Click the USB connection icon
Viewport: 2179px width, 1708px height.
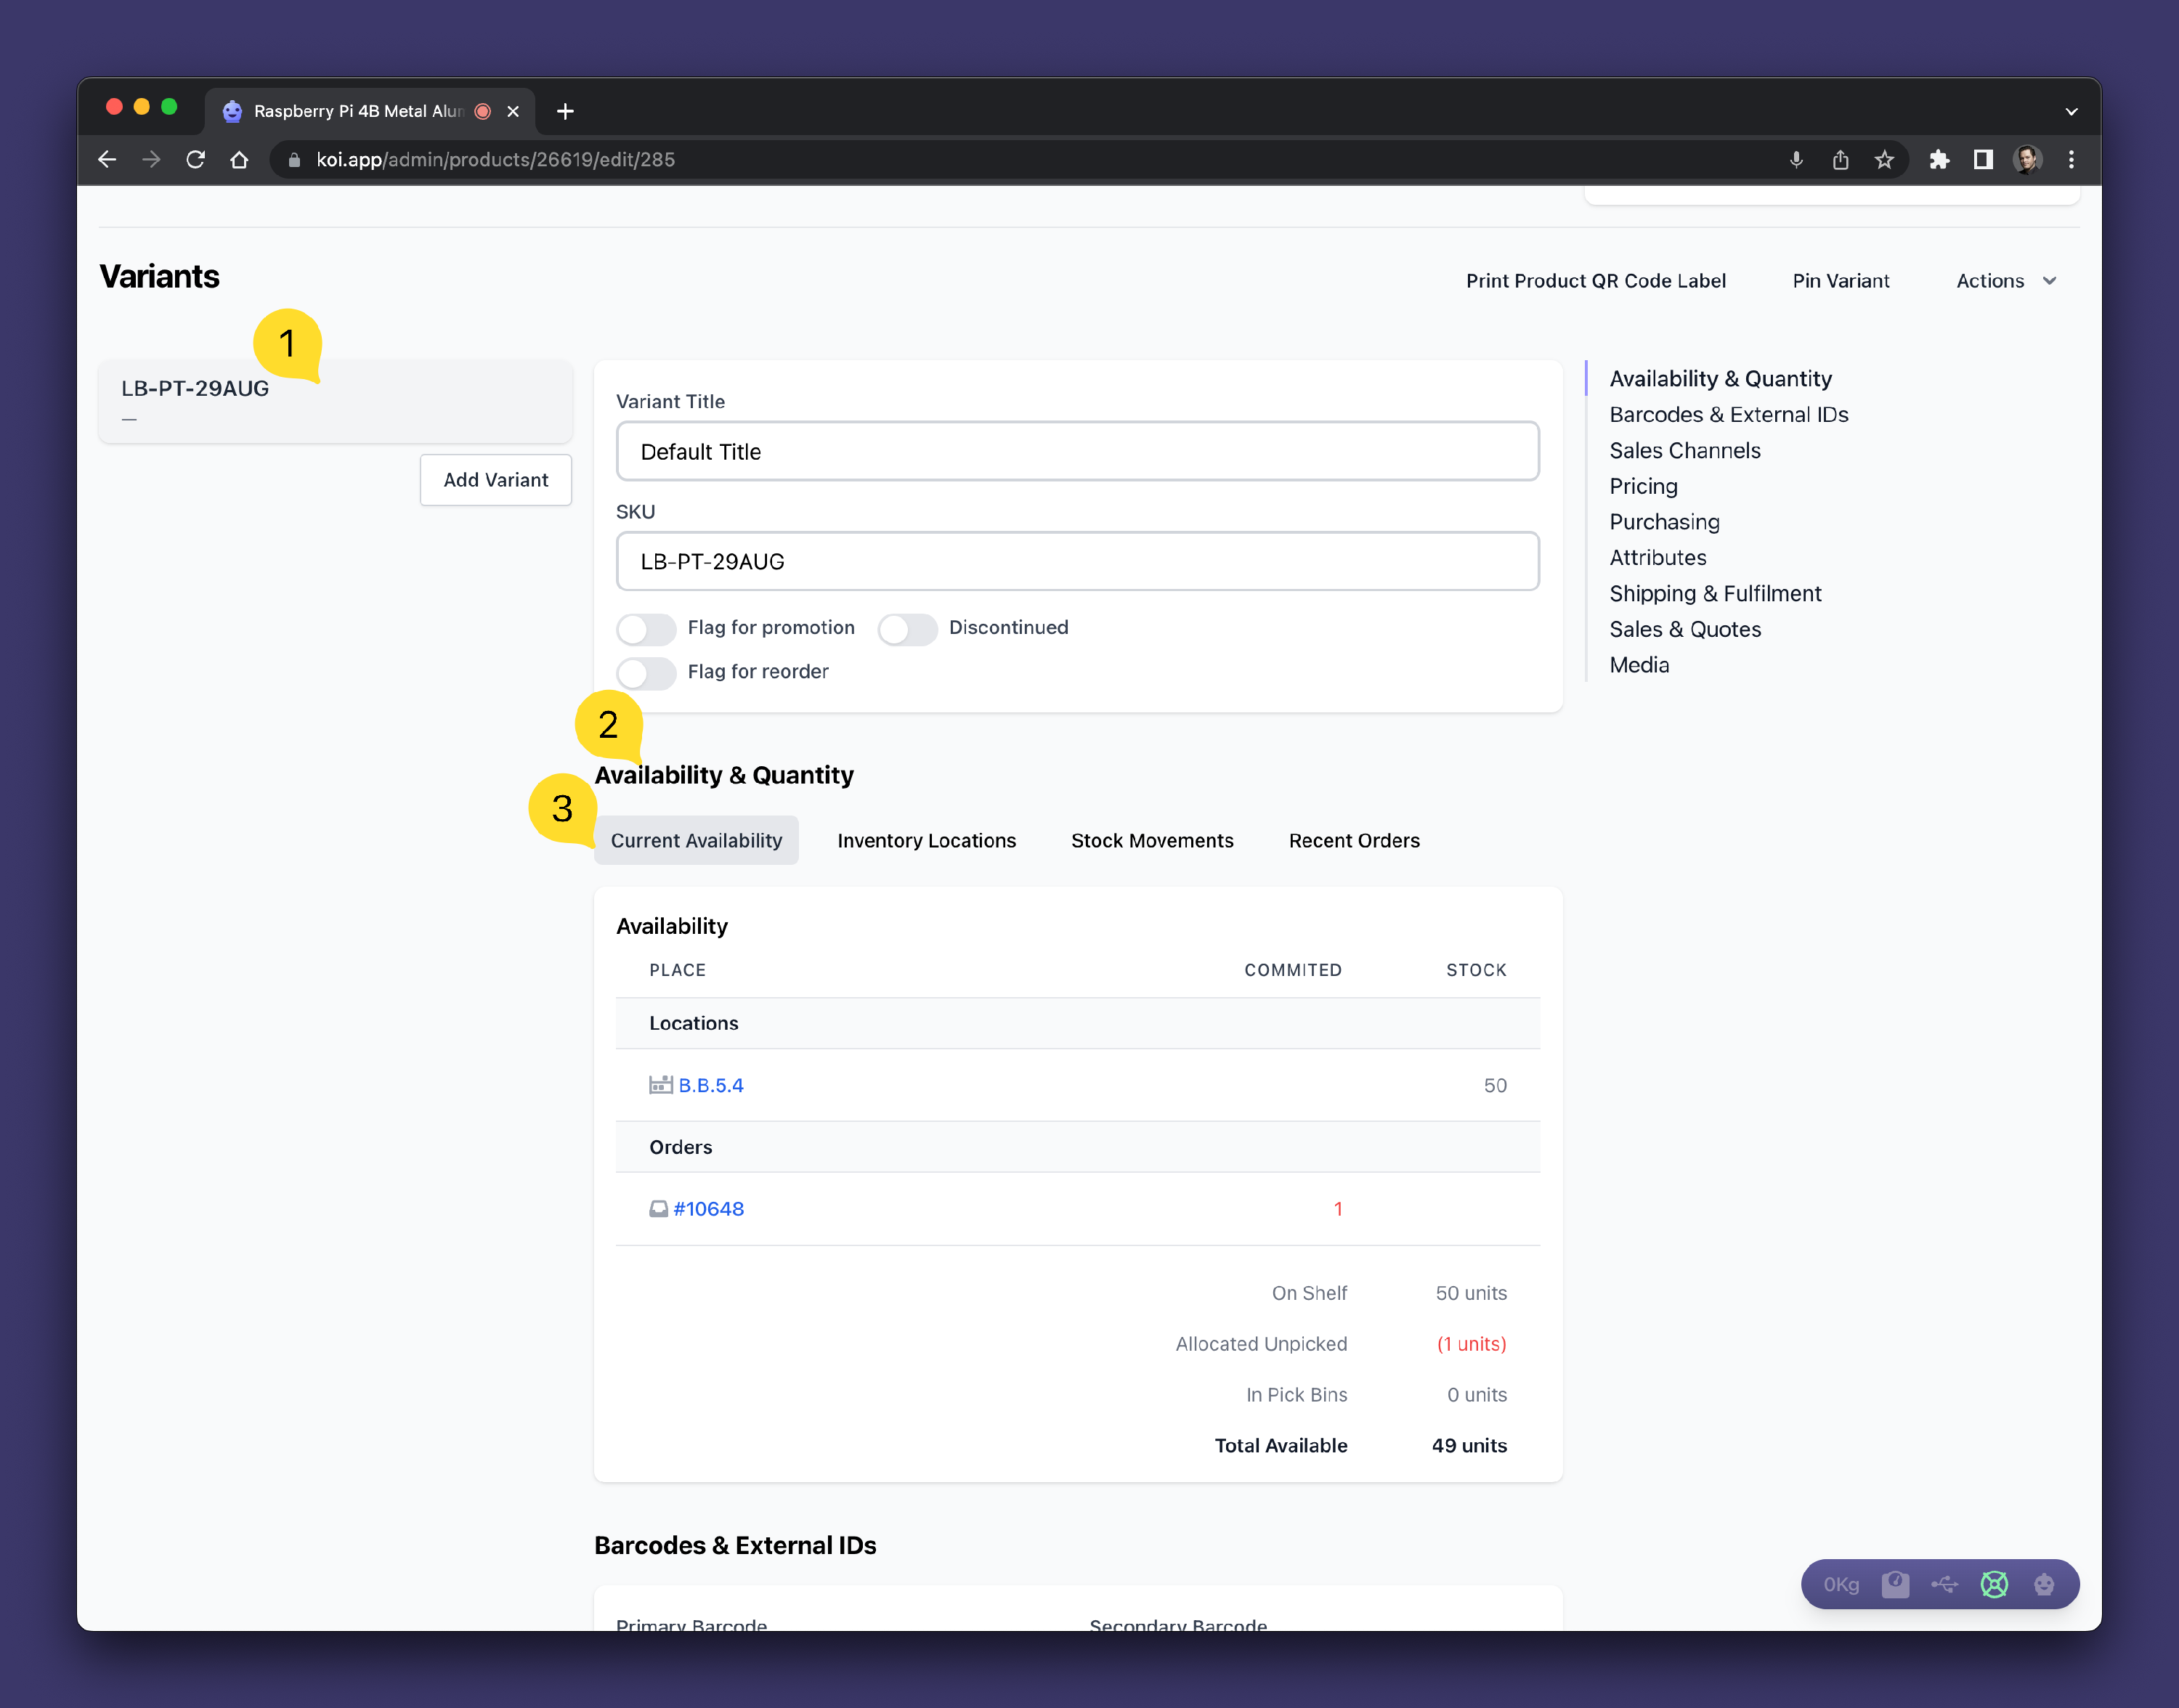tap(1944, 1584)
